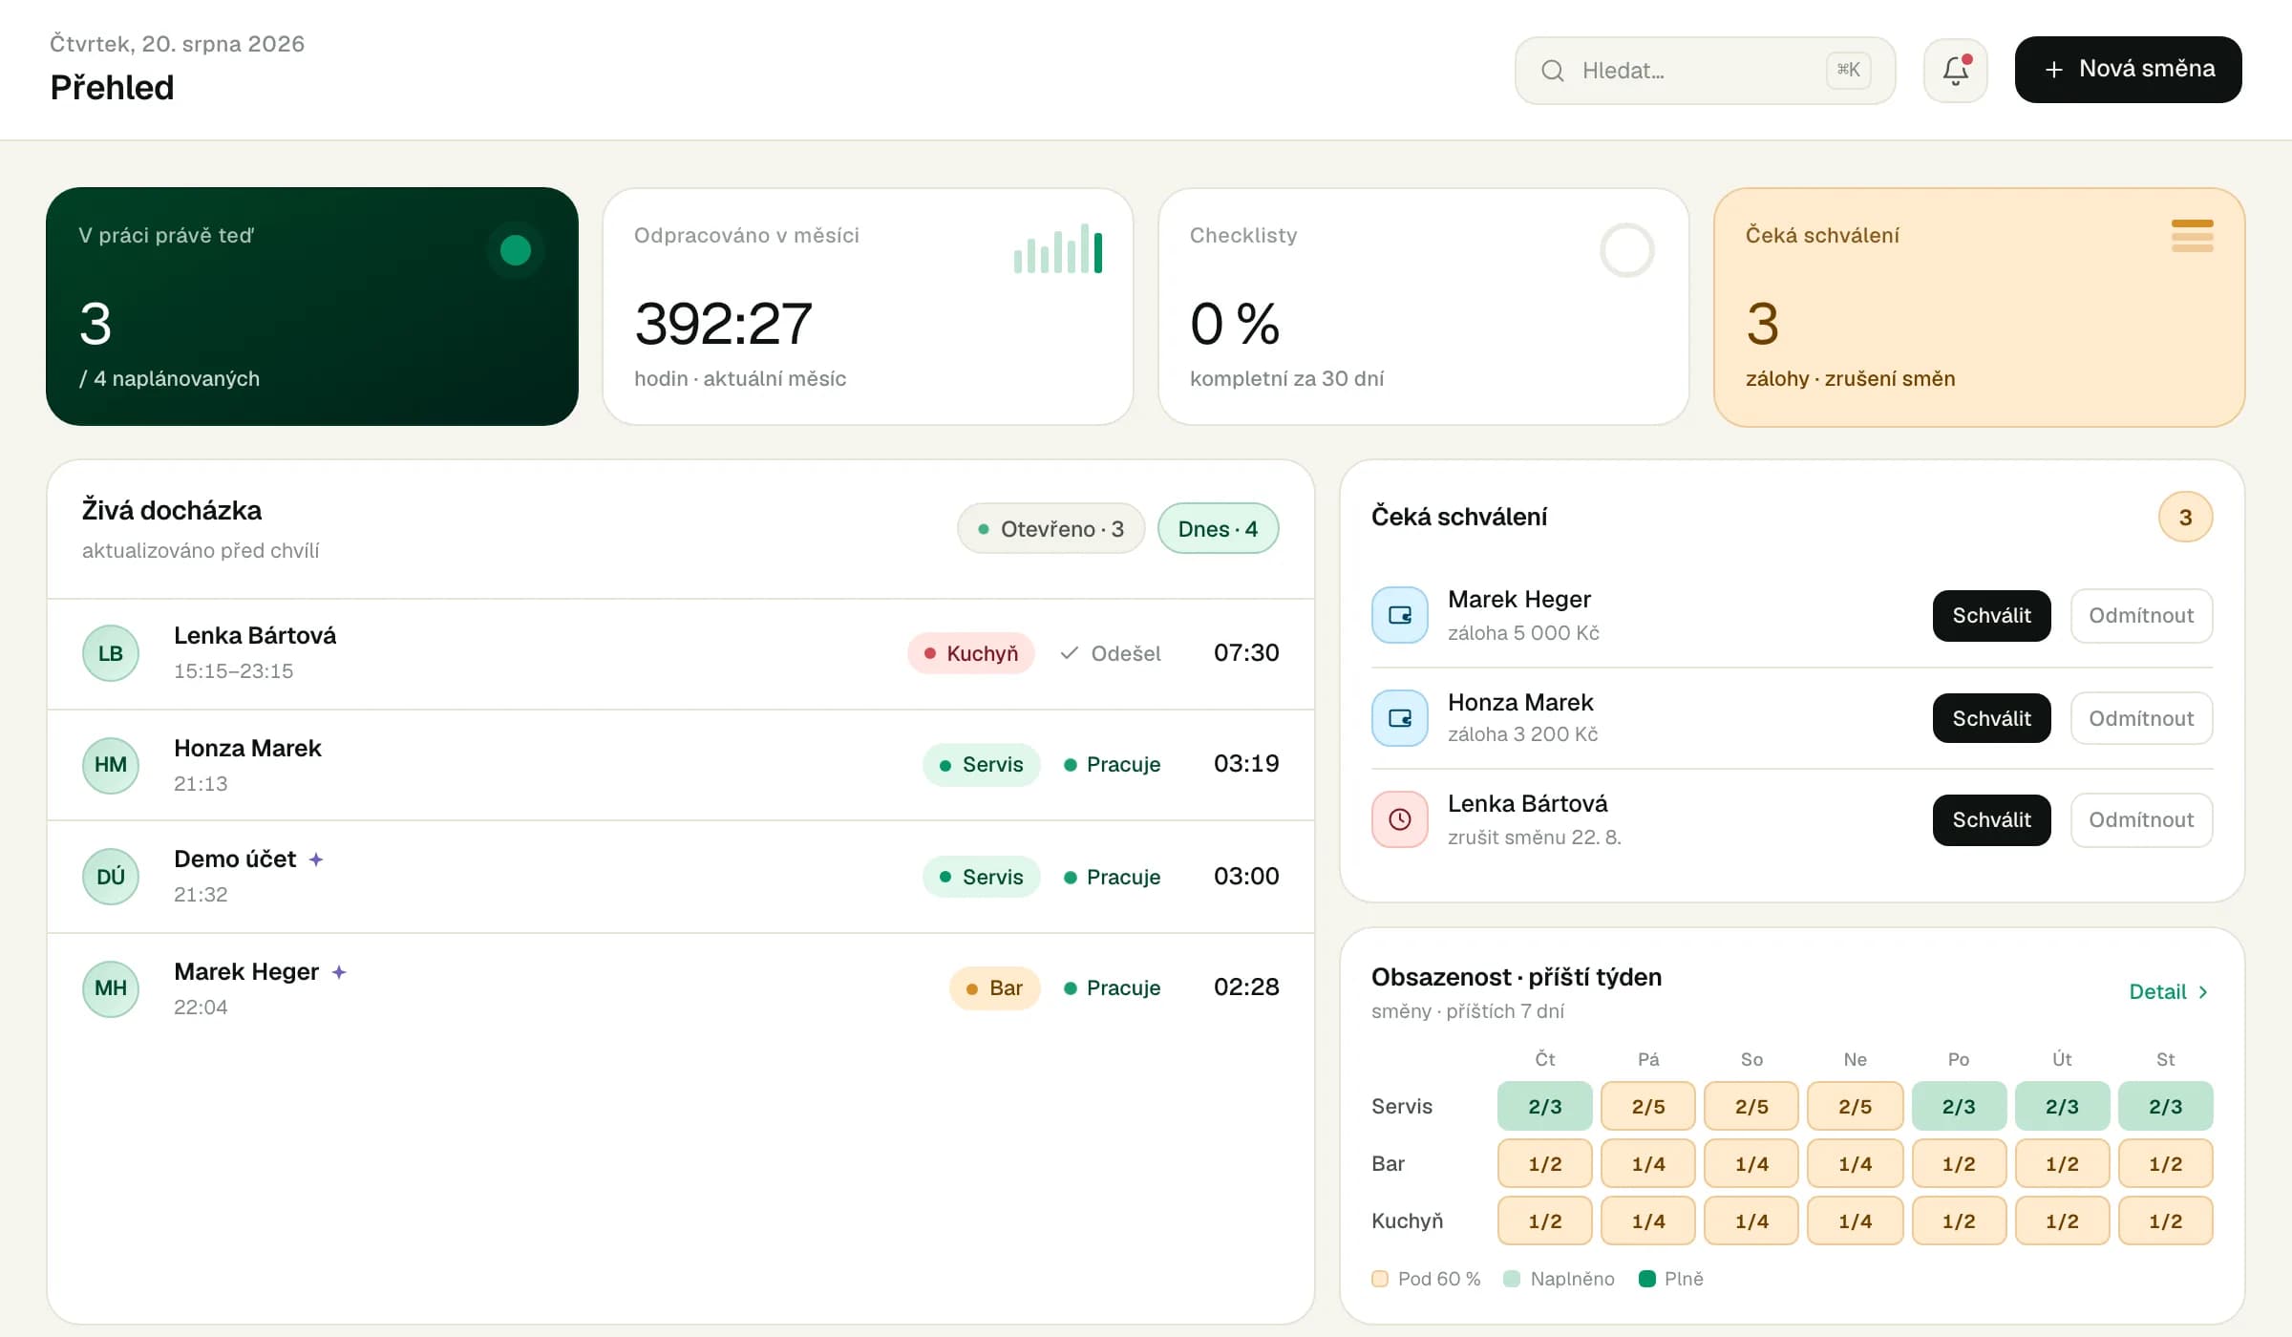This screenshot has height=1337, width=2292.
Task: Reject Lenka Bártová's shift cancellation
Action: (x=2141, y=820)
